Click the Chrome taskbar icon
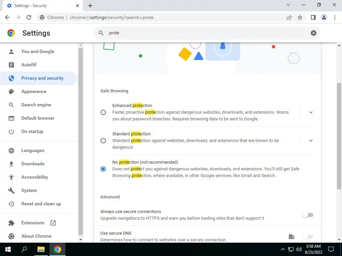 [x=57, y=249]
